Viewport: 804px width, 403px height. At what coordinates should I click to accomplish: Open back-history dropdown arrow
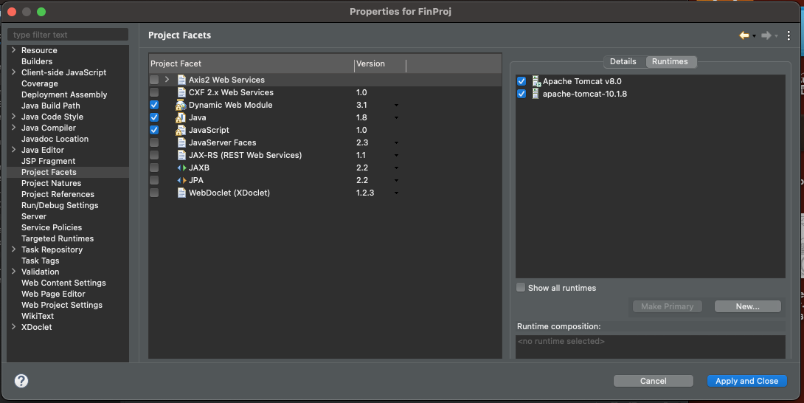(x=755, y=36)
